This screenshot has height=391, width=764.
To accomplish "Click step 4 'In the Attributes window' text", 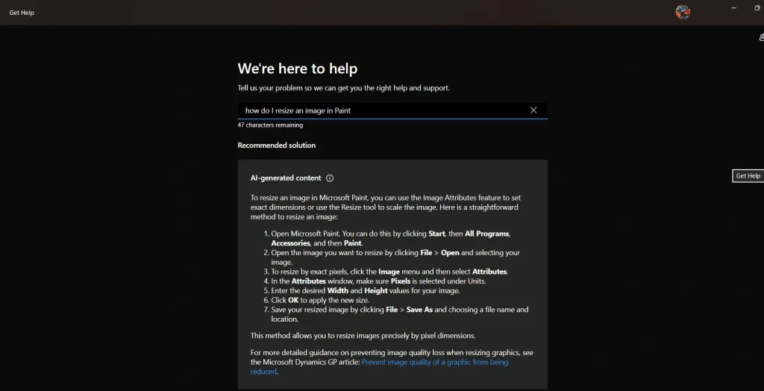I will pos(378,281).
